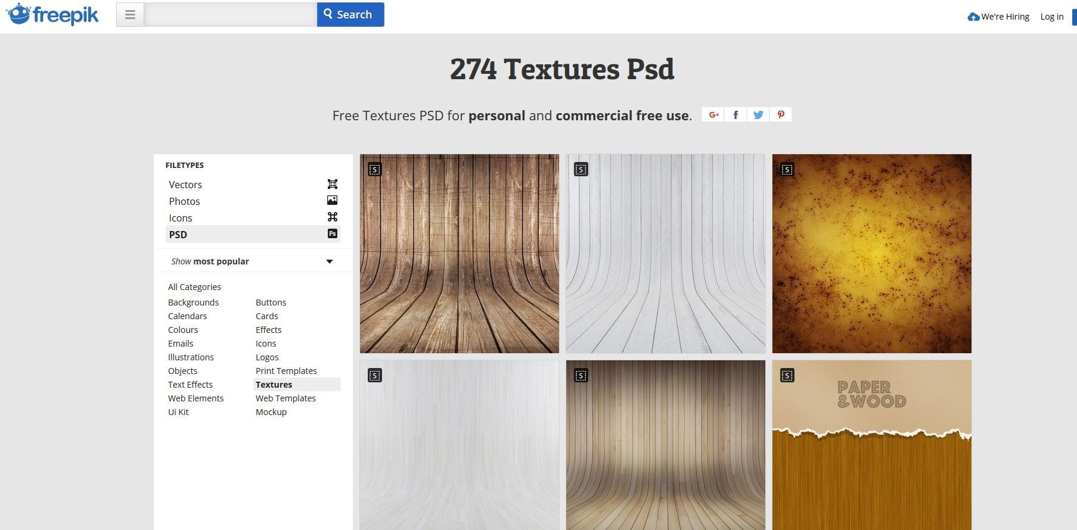Open the Emails category
The width and height of the screenshot is (1077, 530).
[x=181, y=344]
